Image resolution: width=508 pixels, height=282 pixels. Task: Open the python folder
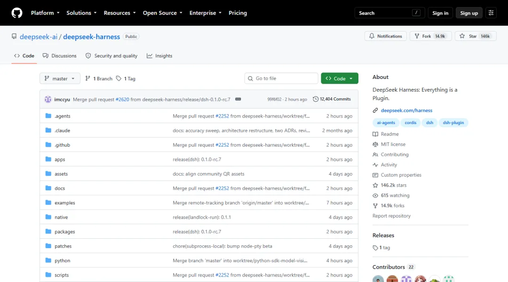tap(62, 260)
